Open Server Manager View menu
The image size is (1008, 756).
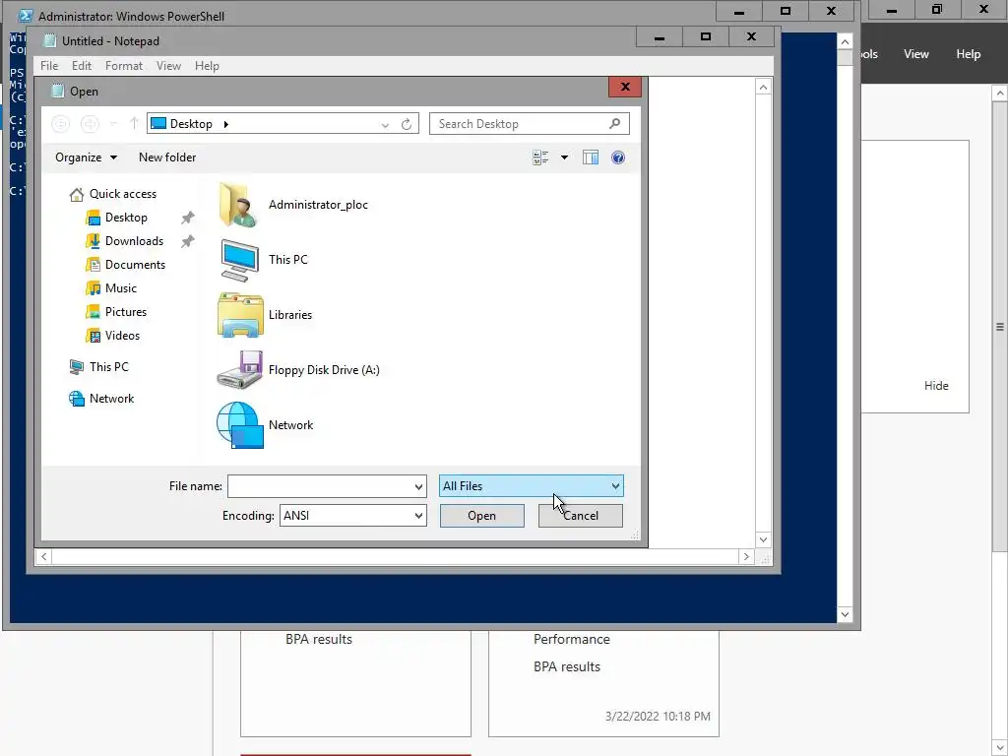[x=916, y=54]
